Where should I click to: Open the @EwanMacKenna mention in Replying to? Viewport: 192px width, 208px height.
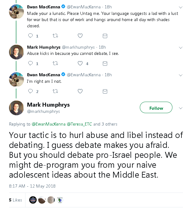pos(48,124)
